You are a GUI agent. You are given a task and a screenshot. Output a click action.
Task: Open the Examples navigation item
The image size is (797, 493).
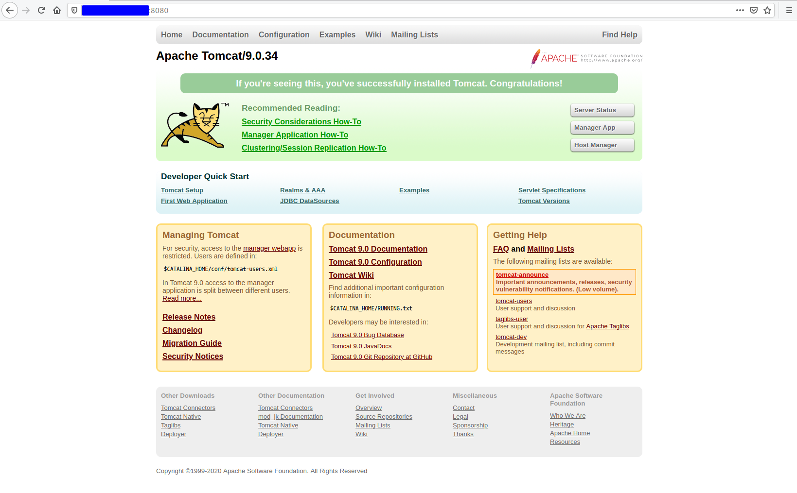pos(337,35)
